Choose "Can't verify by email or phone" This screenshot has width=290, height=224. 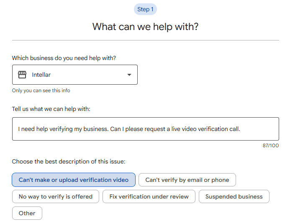click(187, 180)
